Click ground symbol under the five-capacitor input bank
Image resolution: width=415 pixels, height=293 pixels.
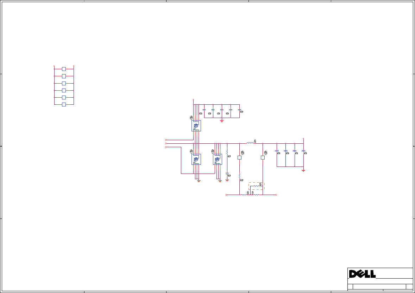click(222, 121)
